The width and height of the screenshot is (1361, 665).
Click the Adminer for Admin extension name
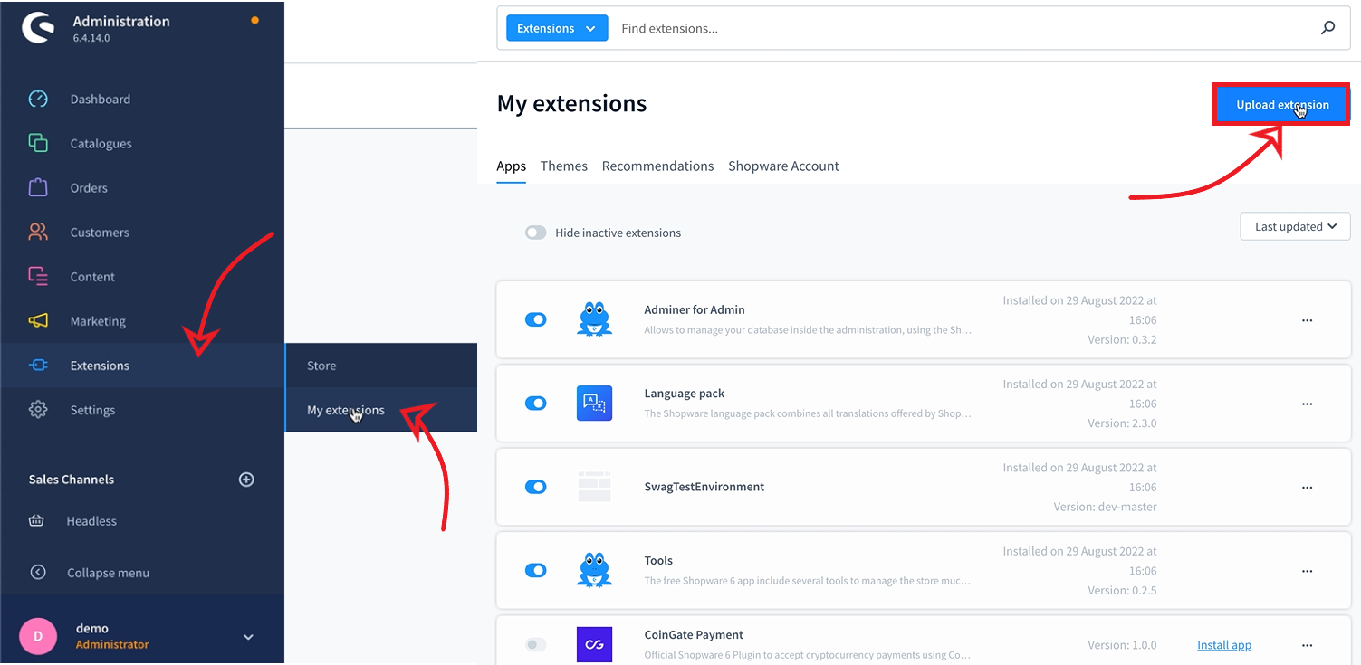(x=695, y=309)
